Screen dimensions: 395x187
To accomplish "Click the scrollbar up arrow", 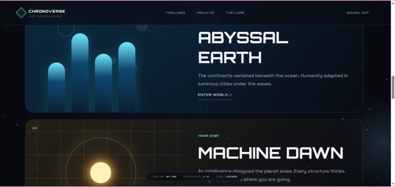I will pyautogui.click(x=393, y=2).
